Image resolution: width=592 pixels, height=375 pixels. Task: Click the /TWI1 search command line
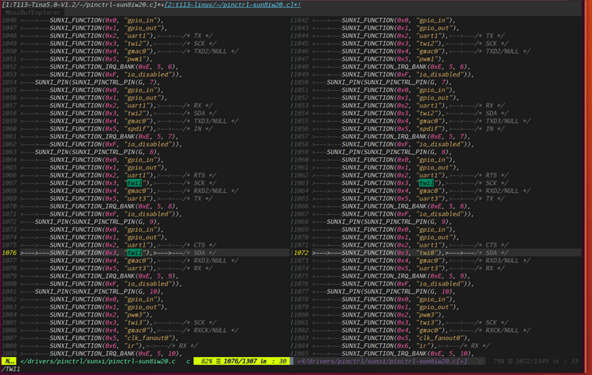point(11,369)
